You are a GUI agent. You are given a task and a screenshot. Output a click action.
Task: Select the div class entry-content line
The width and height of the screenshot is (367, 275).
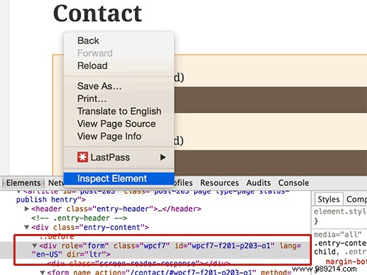point(90,228)
